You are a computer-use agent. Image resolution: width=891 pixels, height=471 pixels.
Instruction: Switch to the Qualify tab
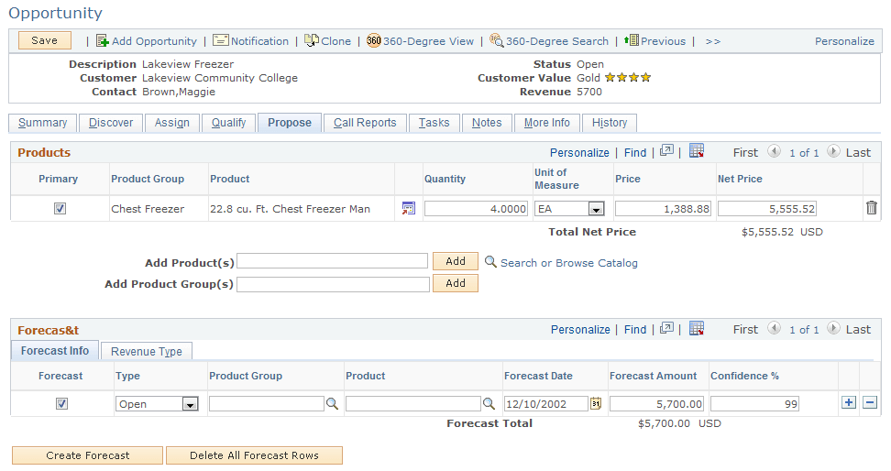pos(229,123)
